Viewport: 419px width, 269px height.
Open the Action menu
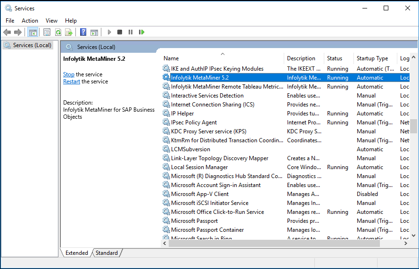point(30,21)
